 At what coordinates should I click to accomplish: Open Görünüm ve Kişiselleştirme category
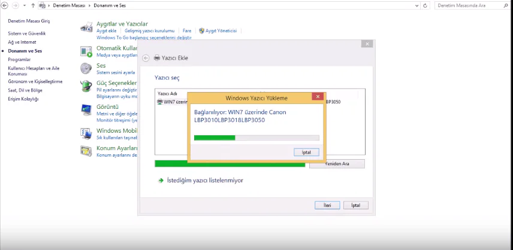35,81
